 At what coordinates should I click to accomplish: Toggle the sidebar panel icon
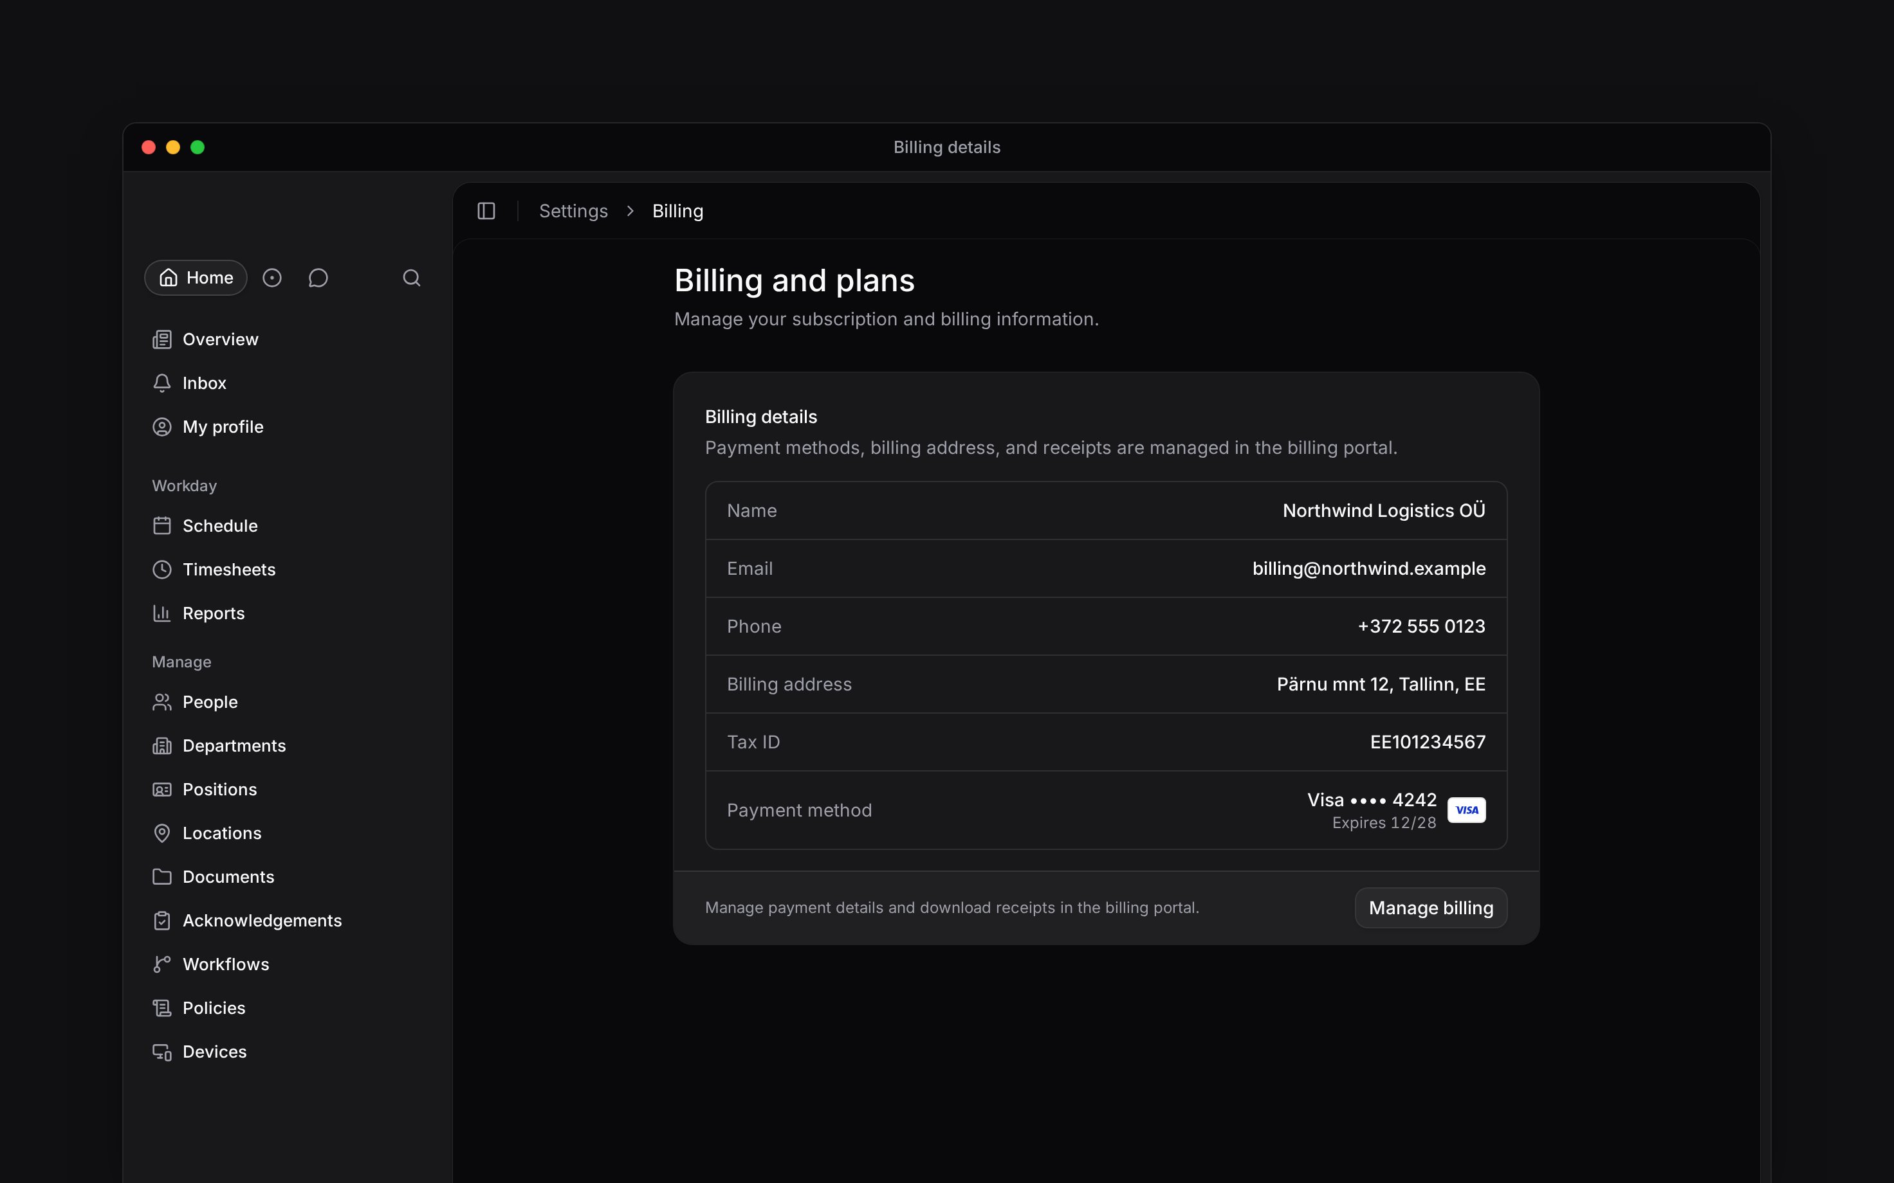pyautogui.click(x=486, y=212)
